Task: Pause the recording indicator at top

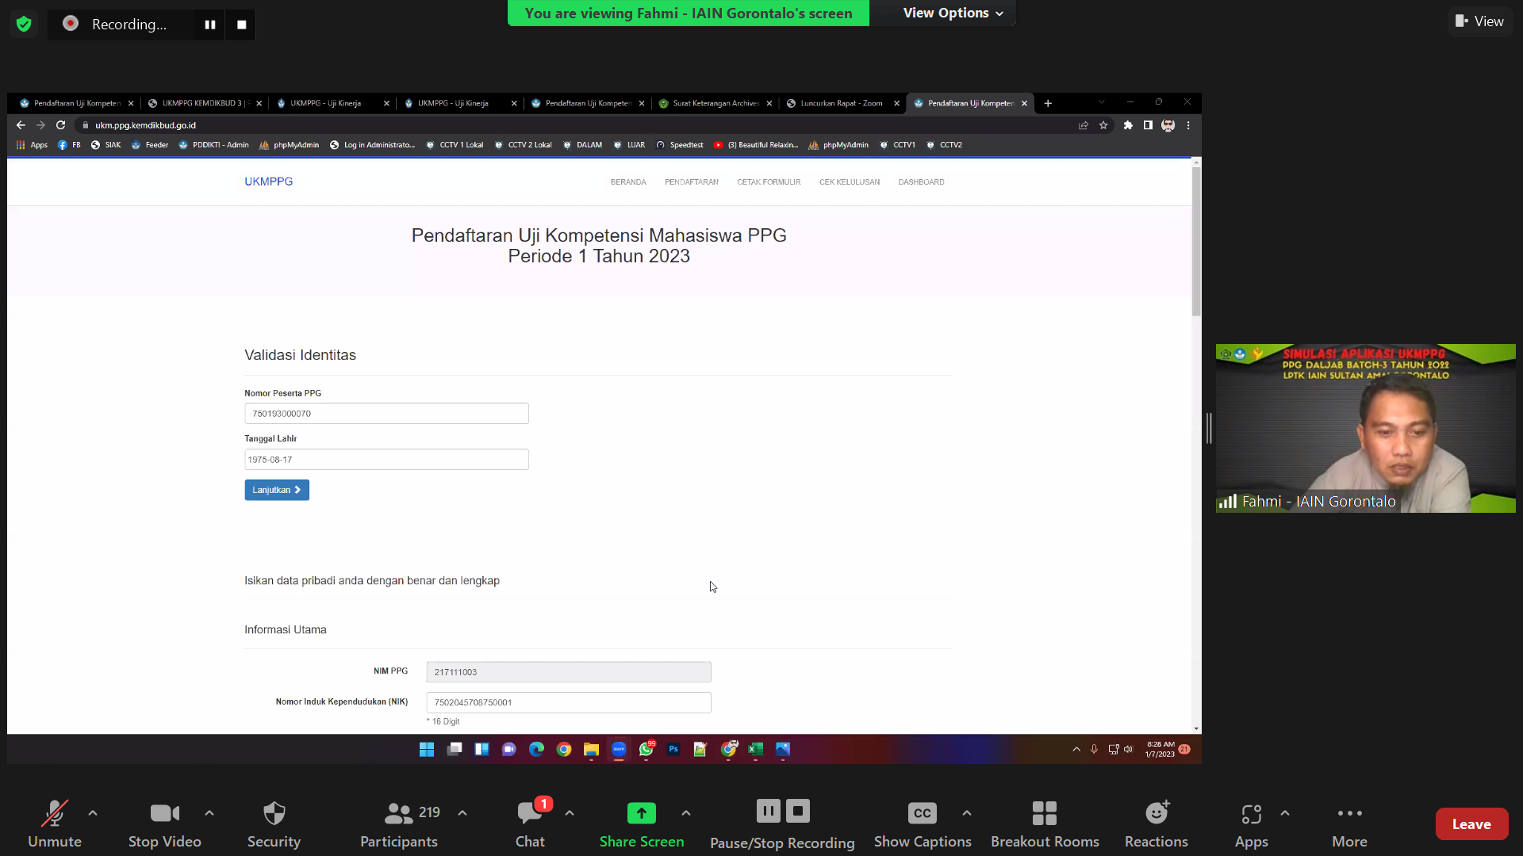Action: [x=210, y=25]
